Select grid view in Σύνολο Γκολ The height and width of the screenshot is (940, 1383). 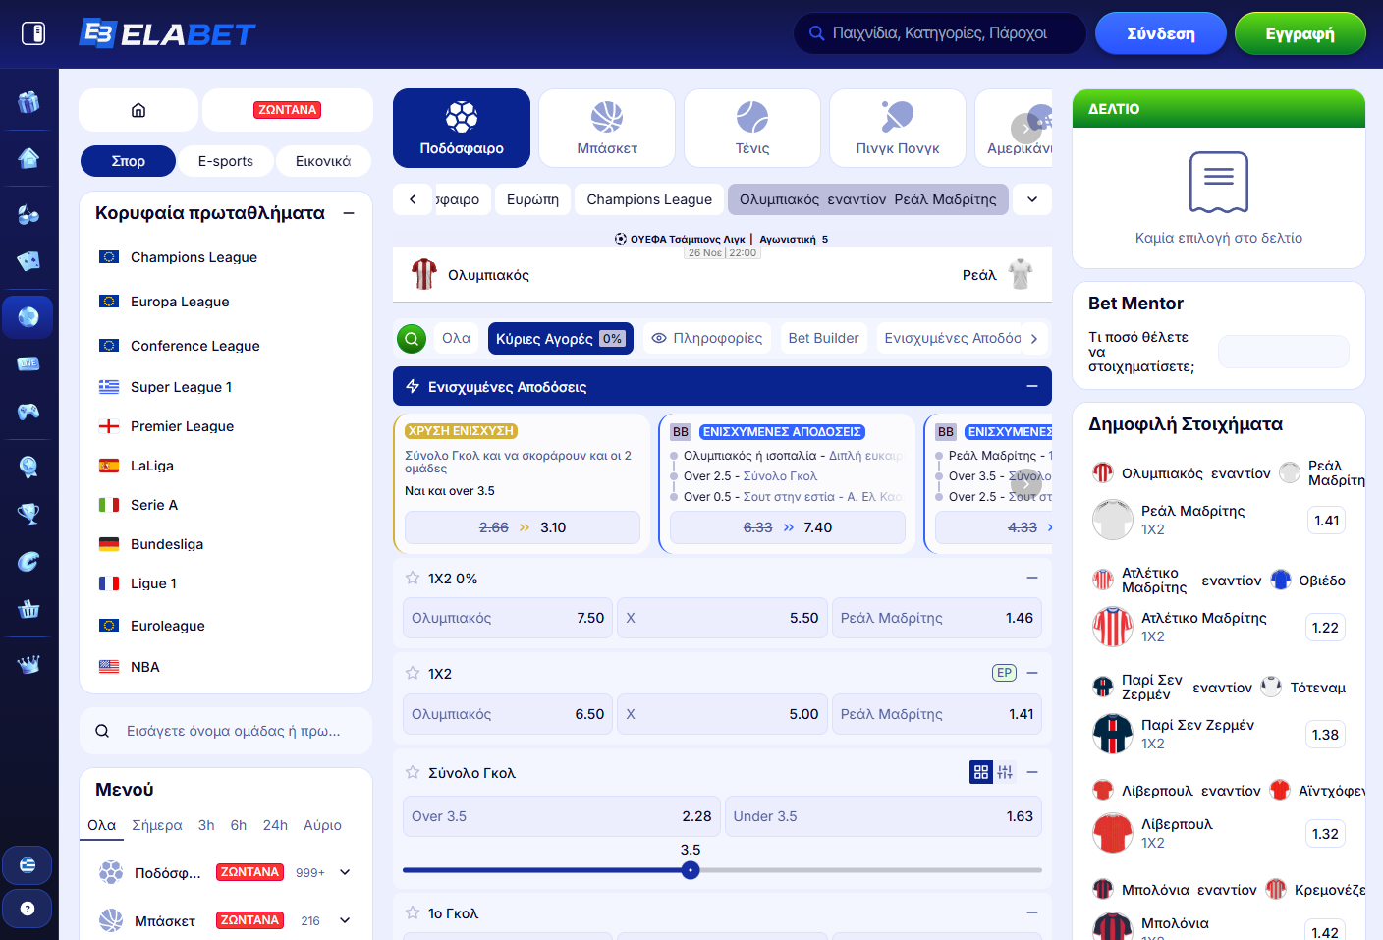tap(980, 773)
